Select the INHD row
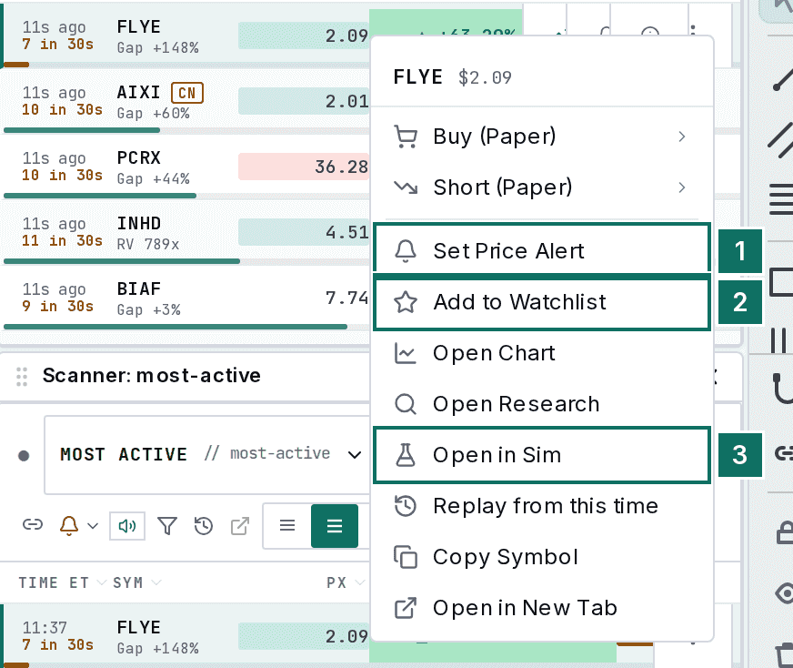Viewport: 793px width, 668px height. coord(186,232)
